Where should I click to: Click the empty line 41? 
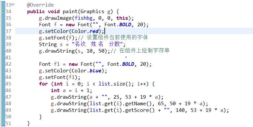tap(134, 57)
